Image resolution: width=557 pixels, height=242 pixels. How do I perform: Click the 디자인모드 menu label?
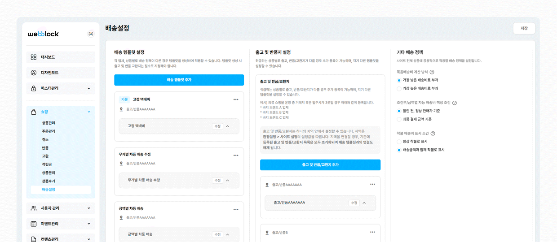click(49, 73)
